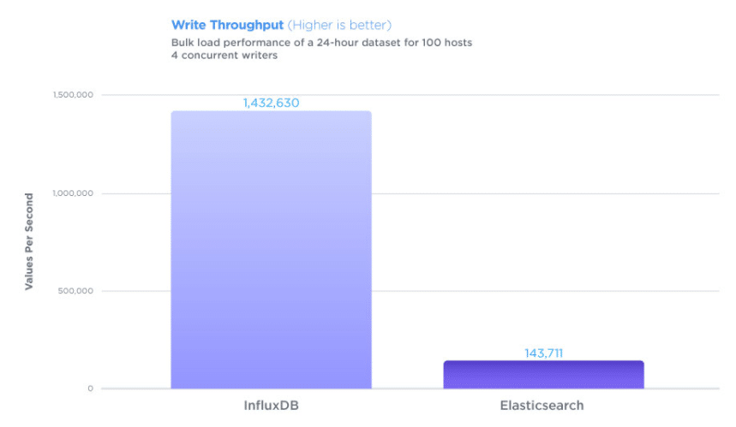Click the InfluxDB bar in the chart
This screenshot has height=427, width=736.
(x=271, y=249)
